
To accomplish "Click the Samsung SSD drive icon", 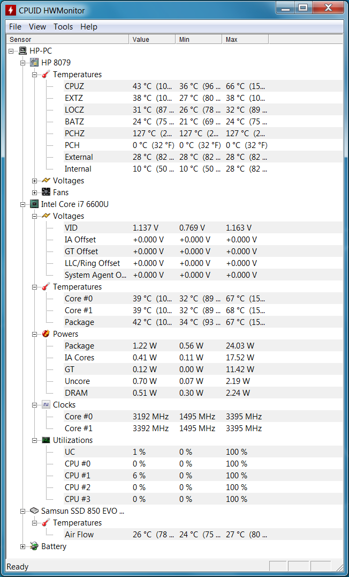I will 35,511.
